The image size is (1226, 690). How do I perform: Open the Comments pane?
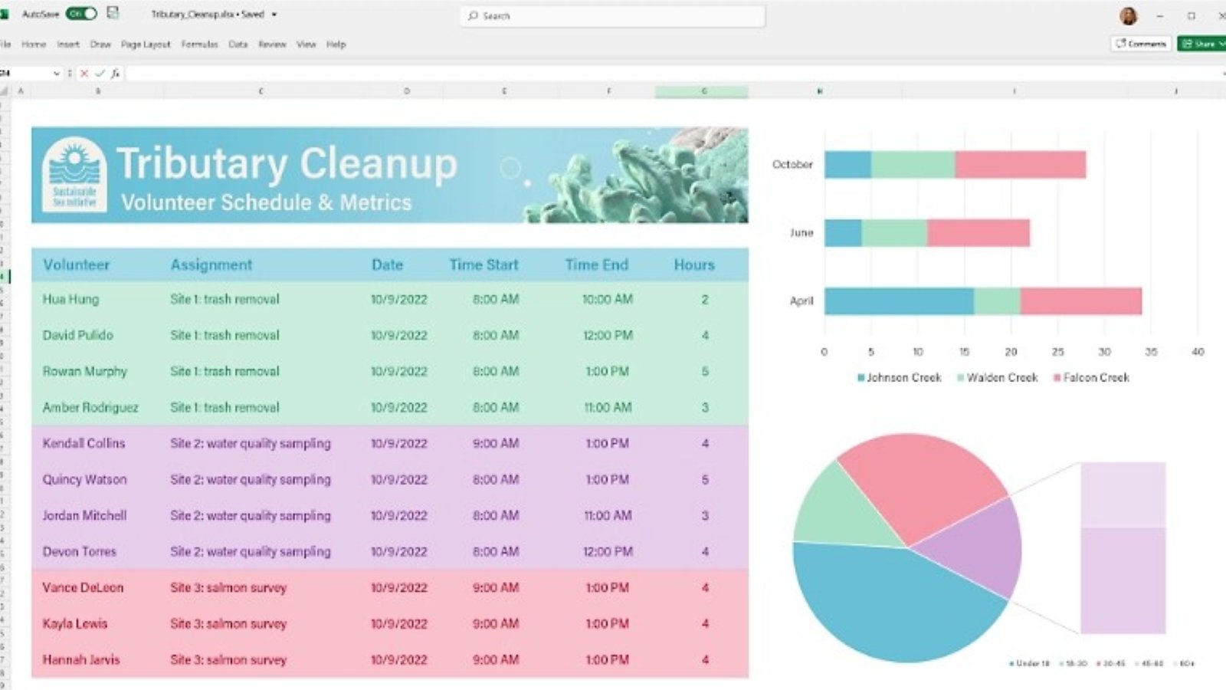click(x=1140, y=44)
